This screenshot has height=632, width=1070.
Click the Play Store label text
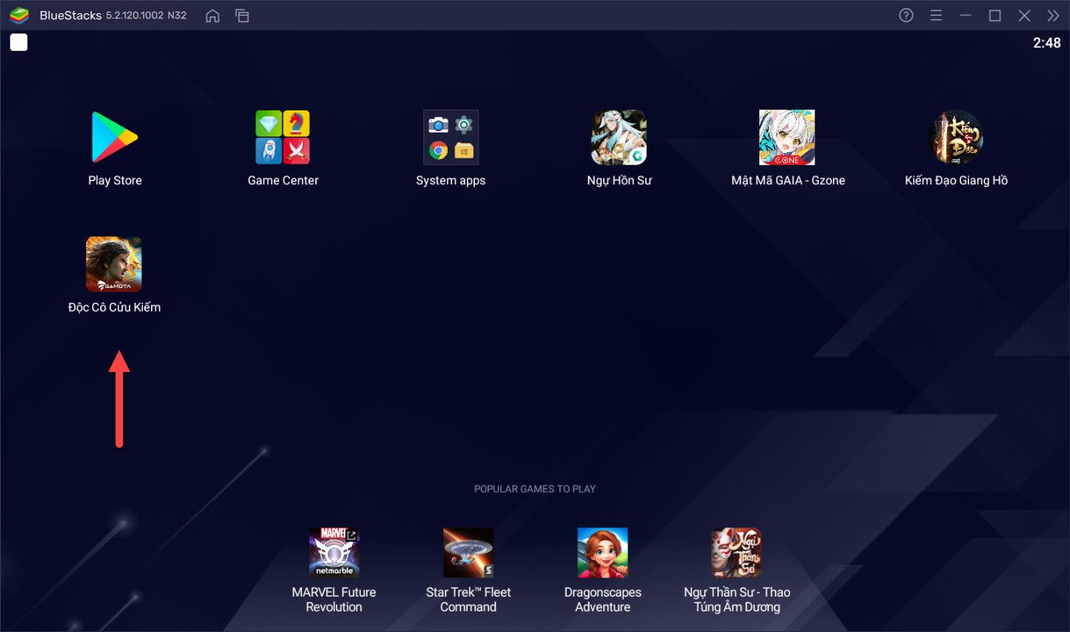point(115,180)
